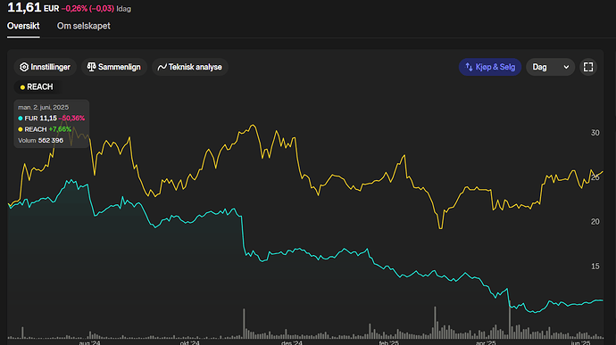This screenshot has height=345, width=616.
Task: Open the Om selskapet tab
Action: 83,26
